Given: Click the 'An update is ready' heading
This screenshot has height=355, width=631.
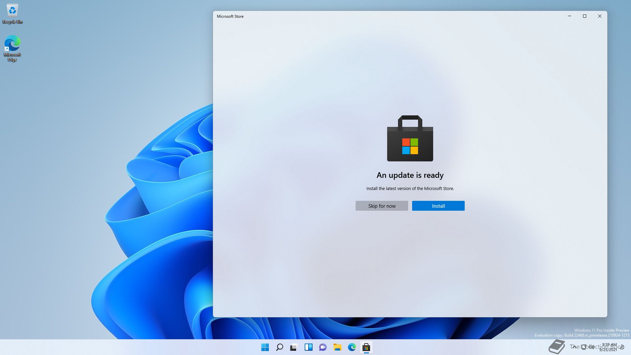Looking at the screenshot, I should (x=410, y=175).
